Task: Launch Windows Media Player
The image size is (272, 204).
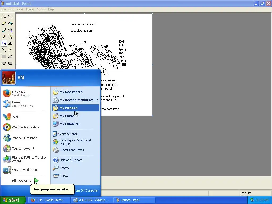Action: pyautogui.click(x=25, y=127)
